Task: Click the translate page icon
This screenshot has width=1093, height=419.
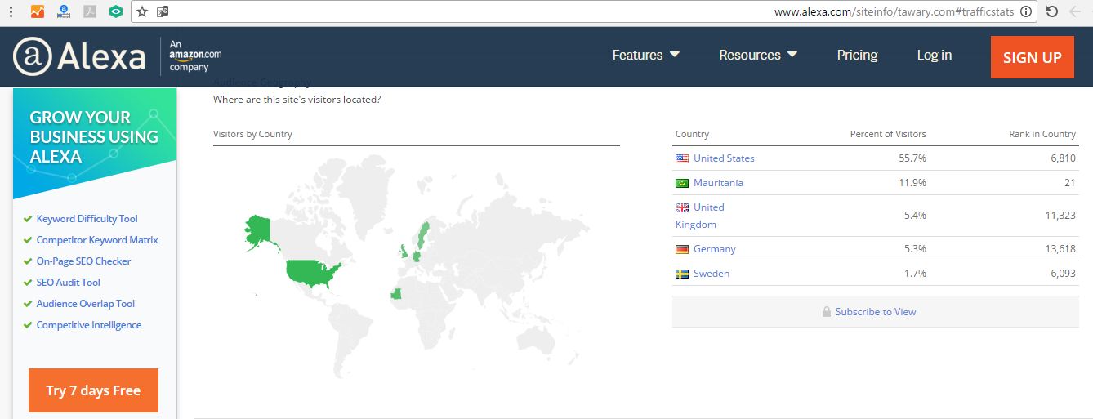Action: tap(163, 11)
